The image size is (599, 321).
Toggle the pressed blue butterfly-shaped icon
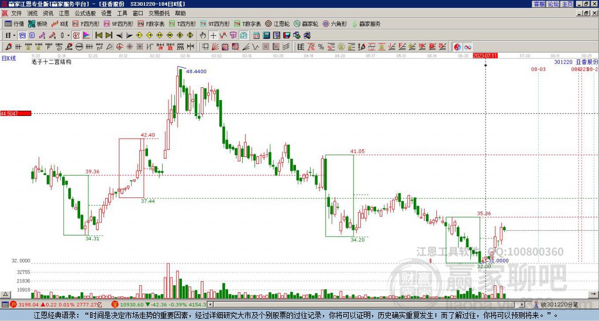[22, 35]
